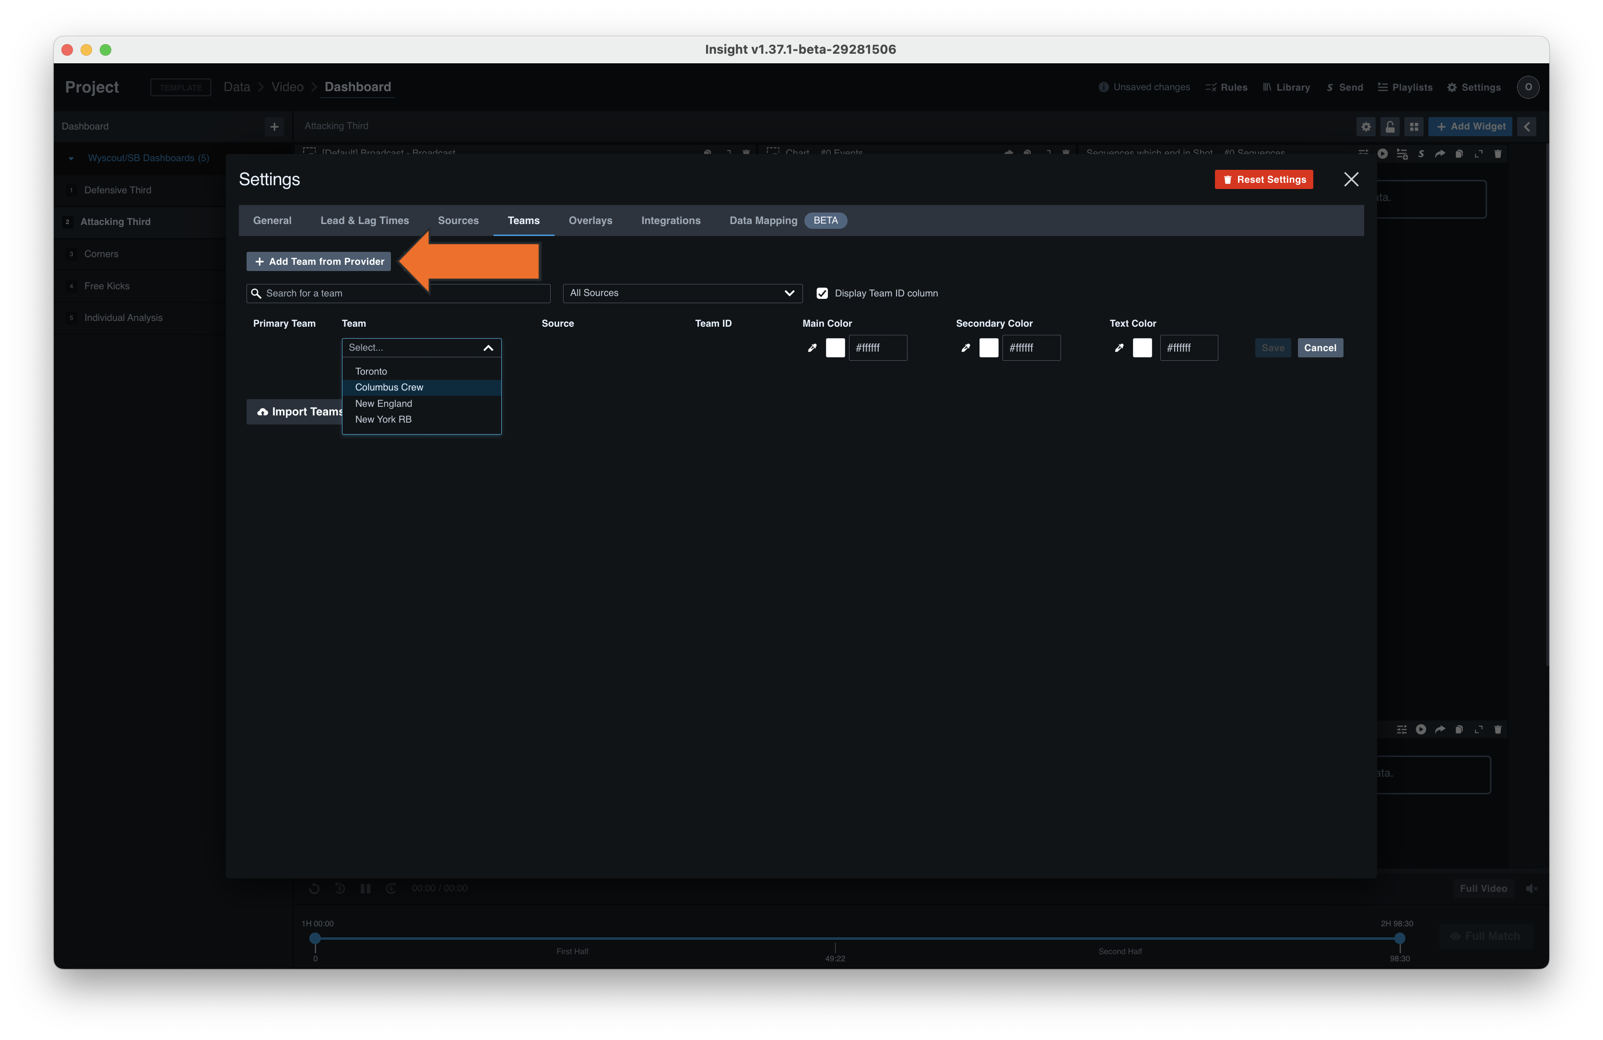Skip video forward five seconds
The width and height of the screenshot is (1603, 1040).
(x=390, y=888)
